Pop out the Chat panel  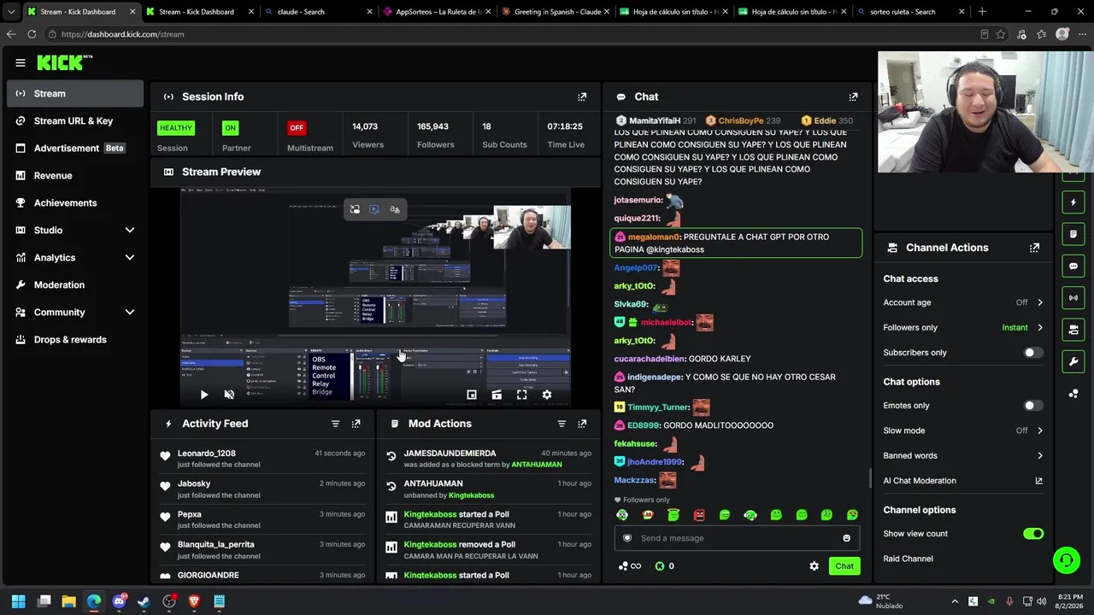853,97
